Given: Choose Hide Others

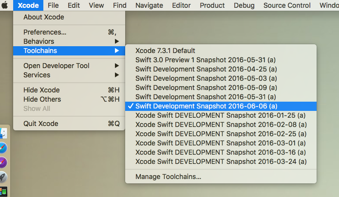Looking at the screenshot, I should click(69, 99).
